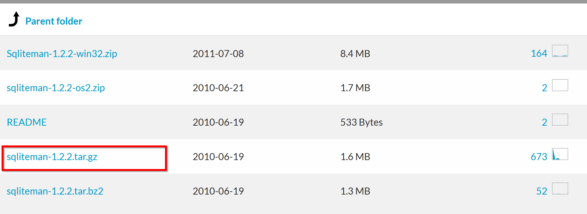
Task: Open the README file link
Action: (x=27, y=122)
